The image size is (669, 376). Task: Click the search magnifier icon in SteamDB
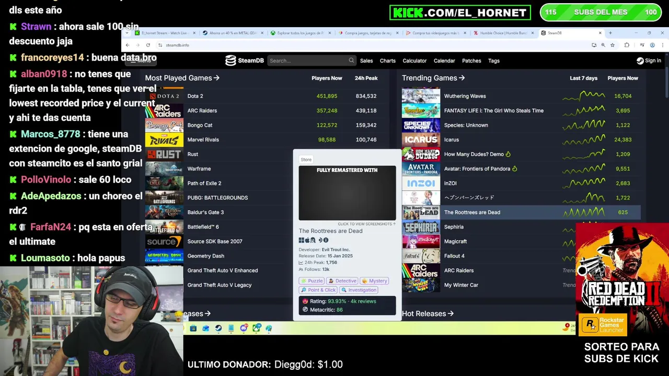coord(351,61)
